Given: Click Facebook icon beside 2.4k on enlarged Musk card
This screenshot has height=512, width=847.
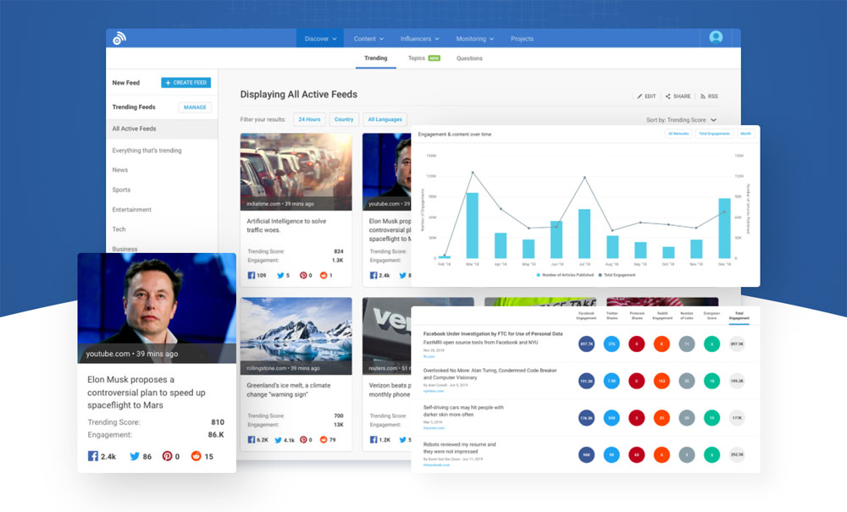Looking at the screenshot, I should pos(93,456).
